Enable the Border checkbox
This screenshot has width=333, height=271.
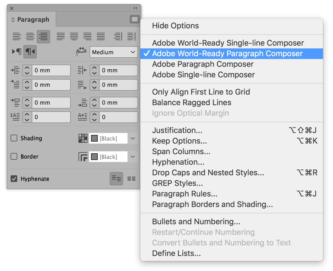click(x=14, y=157)
